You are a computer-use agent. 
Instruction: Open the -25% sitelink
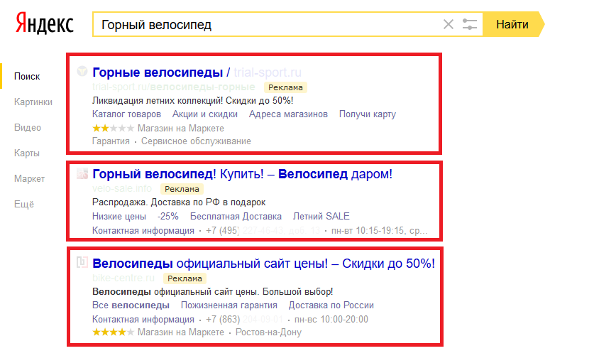click(x=167, y=216)
